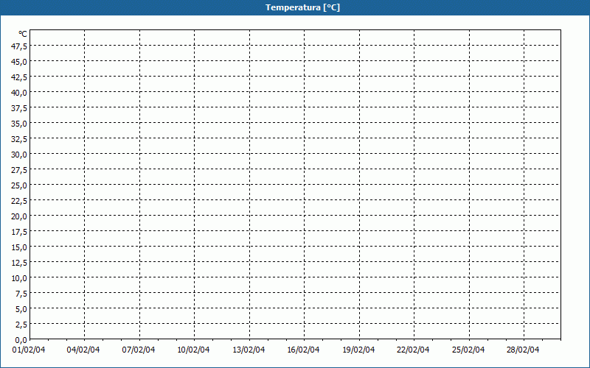Click the 16/02/04 date label

pos(303,350)
